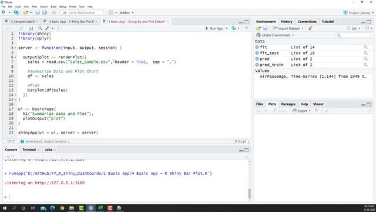The height and width of the screenshot is (212, 376).
Task: Click the Compile Report notebook icon
Action: 59,28
